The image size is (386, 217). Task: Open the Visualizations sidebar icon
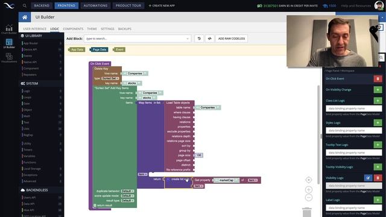9,58
